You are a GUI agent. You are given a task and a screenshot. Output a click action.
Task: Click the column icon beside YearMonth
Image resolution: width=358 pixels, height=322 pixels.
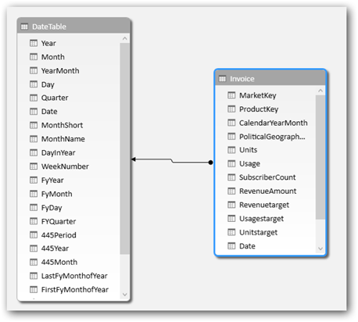(x=34, y=70)
